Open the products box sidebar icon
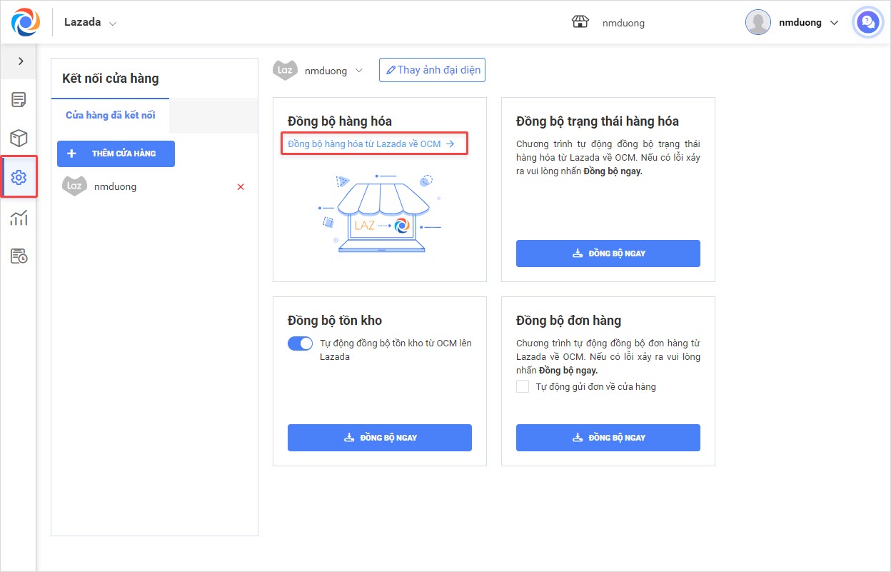 (x=19, y=138)
